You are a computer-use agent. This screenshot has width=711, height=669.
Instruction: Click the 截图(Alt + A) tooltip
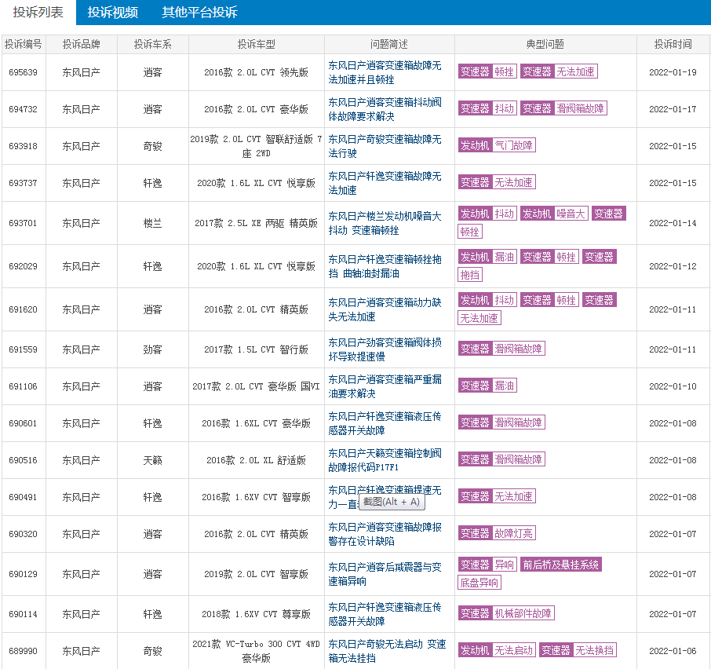[392, 502]
